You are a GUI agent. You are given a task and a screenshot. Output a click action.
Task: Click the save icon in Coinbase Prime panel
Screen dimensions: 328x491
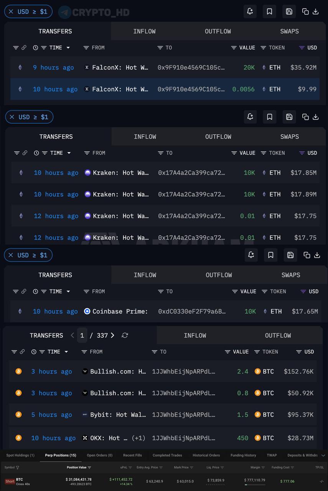290,255
